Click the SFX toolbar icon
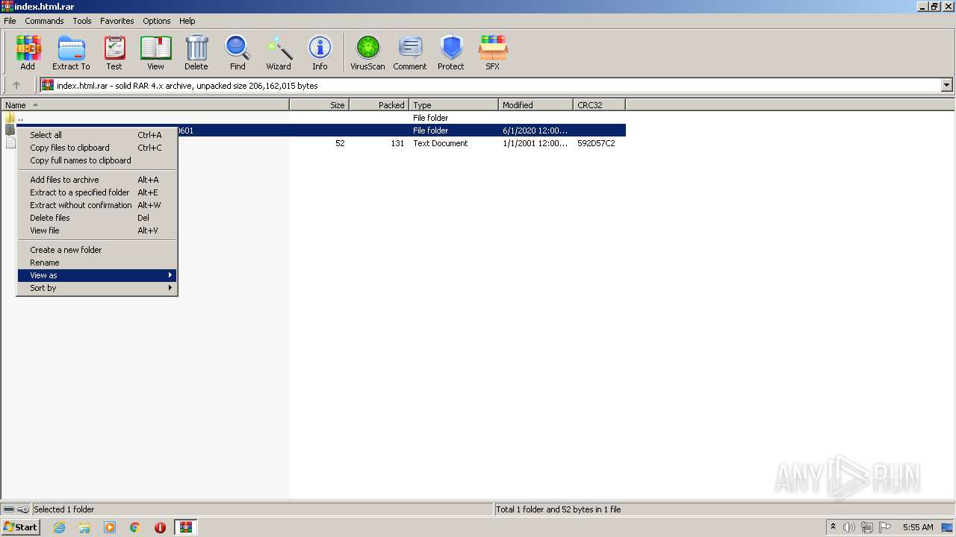This screenshot has width=956, height=537. pyautogui.click(x=493, y=53)
